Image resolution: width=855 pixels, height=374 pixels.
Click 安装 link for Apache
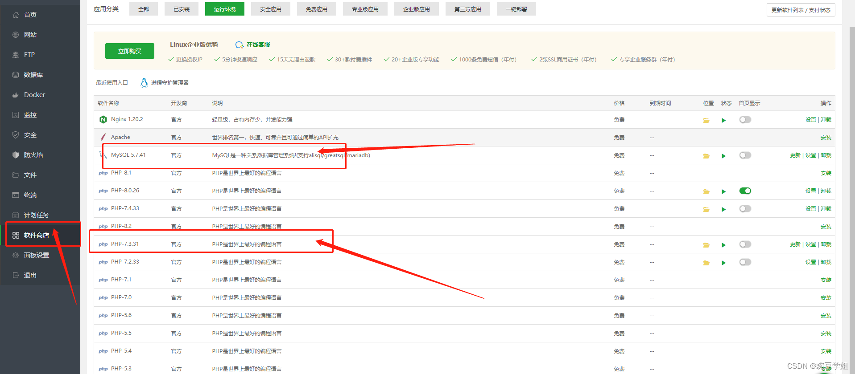pos(826,138)
